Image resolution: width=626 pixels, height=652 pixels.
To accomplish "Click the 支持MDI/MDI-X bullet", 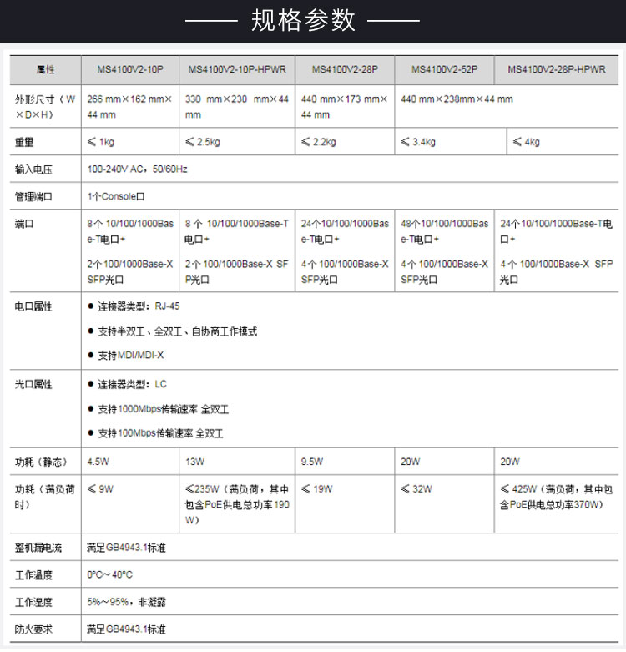I will pos(126,356).
